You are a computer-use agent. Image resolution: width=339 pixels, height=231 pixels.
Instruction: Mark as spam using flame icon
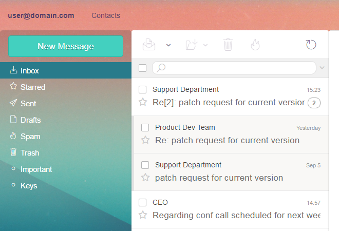pos(255,45)
